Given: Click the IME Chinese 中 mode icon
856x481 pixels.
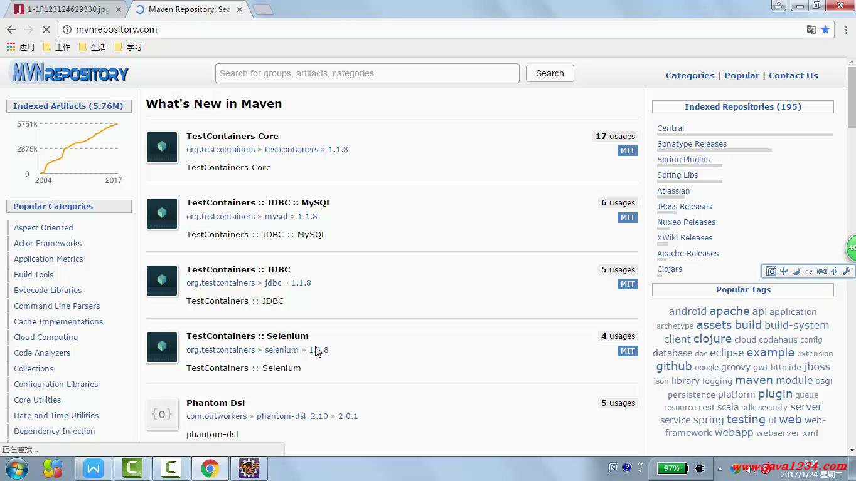Looking at the screenshot, I should [784, 271].
